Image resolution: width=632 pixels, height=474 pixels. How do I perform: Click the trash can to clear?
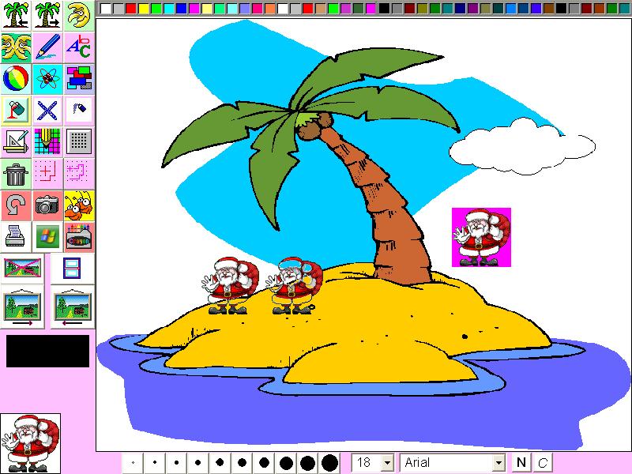point(16,173)
